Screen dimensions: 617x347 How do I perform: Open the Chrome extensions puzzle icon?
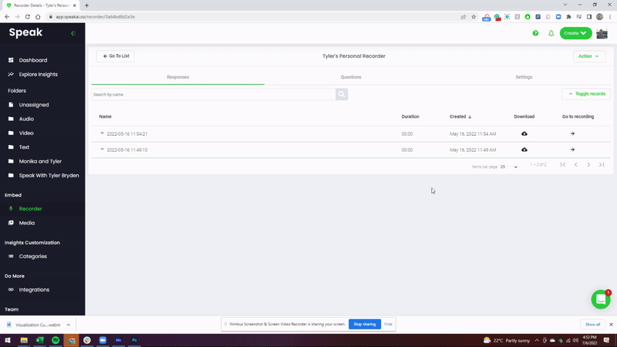coord(568,17)
